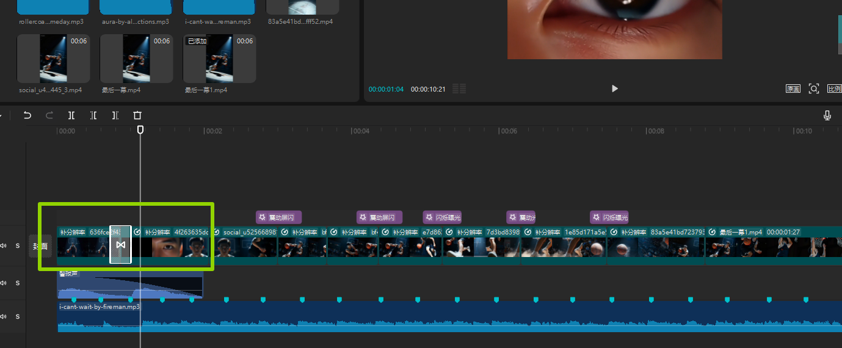
Task: Select the transition icon between first two clips
Action: 120,245
